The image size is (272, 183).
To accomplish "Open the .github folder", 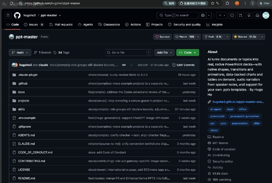I will 23,84.
